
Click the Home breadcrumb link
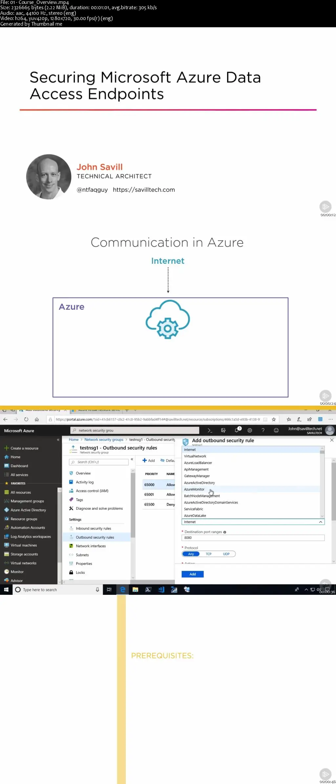[74, 439]
